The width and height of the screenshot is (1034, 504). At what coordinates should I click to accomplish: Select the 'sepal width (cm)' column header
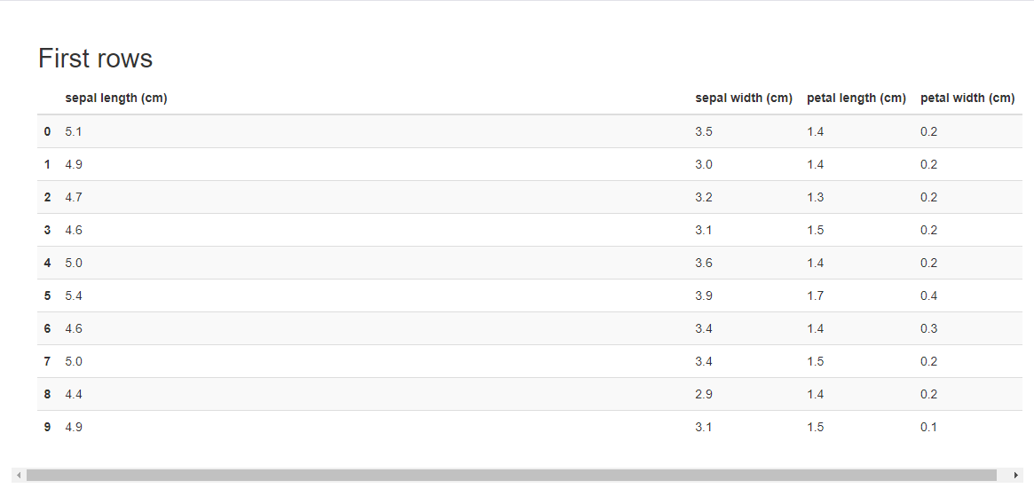[744, 98]
